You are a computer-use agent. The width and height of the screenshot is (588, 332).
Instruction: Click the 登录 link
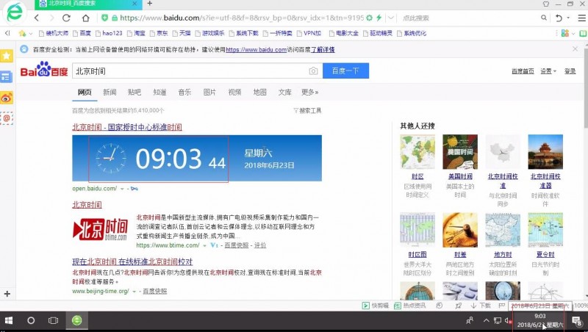coord(570,71)
